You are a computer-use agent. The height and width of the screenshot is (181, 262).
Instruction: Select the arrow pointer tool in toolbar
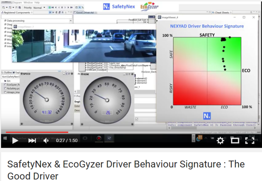point(80,8)
